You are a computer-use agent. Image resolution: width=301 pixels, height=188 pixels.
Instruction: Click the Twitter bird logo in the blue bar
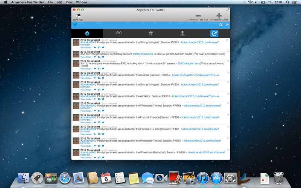pyautogui.click(x=75, y=25)
